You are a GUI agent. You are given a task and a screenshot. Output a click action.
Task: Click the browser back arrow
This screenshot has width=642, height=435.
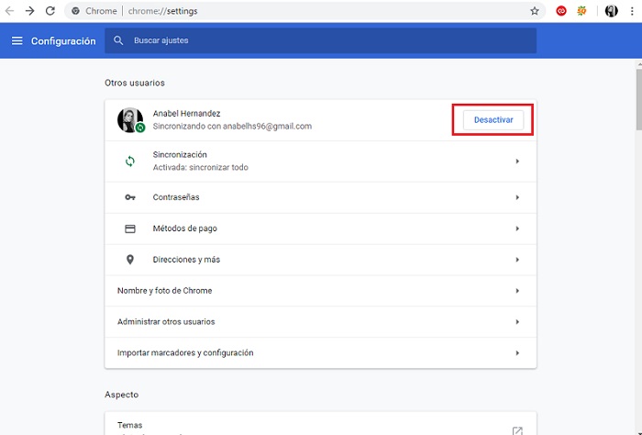[x=11, y=11]
